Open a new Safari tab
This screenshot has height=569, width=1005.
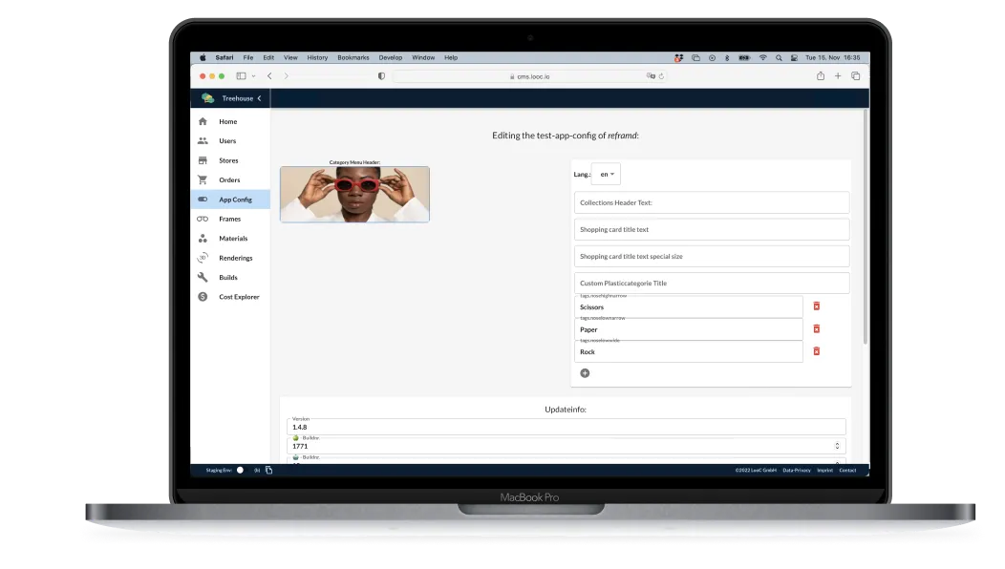tap(838, 75)
